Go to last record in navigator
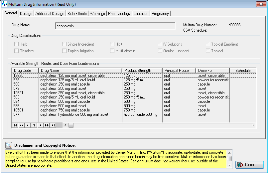This screenshot has height=173, width=268. 53,125
